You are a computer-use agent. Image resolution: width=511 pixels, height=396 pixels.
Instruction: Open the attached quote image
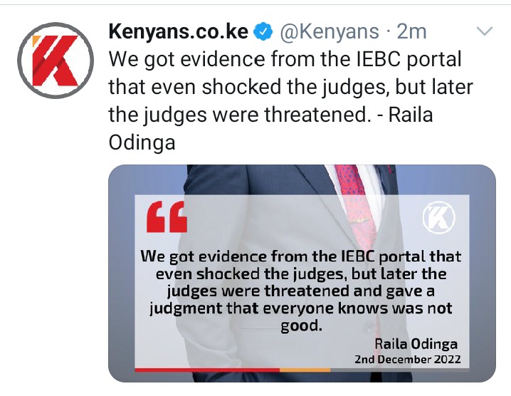(x=302, y=273)
